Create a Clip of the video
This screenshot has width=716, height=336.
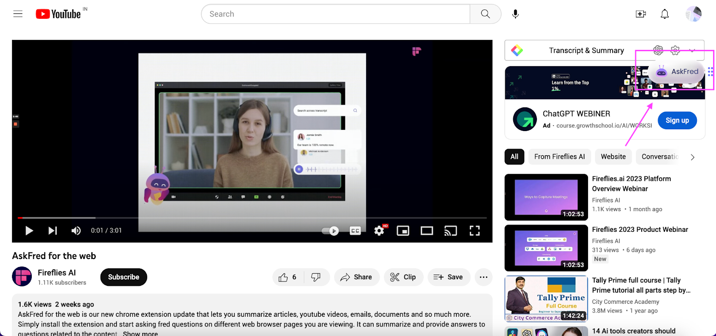point(403,277)
